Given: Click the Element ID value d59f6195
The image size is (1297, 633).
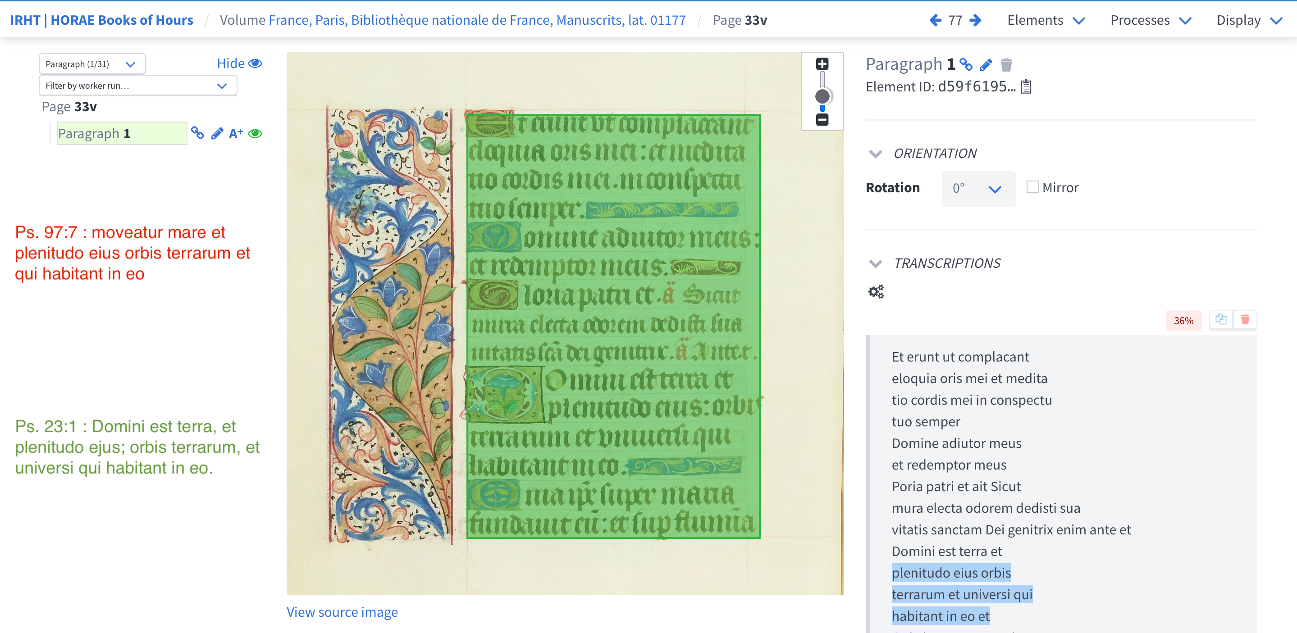Looking at the screenshot, I should [x=976, y=86].
